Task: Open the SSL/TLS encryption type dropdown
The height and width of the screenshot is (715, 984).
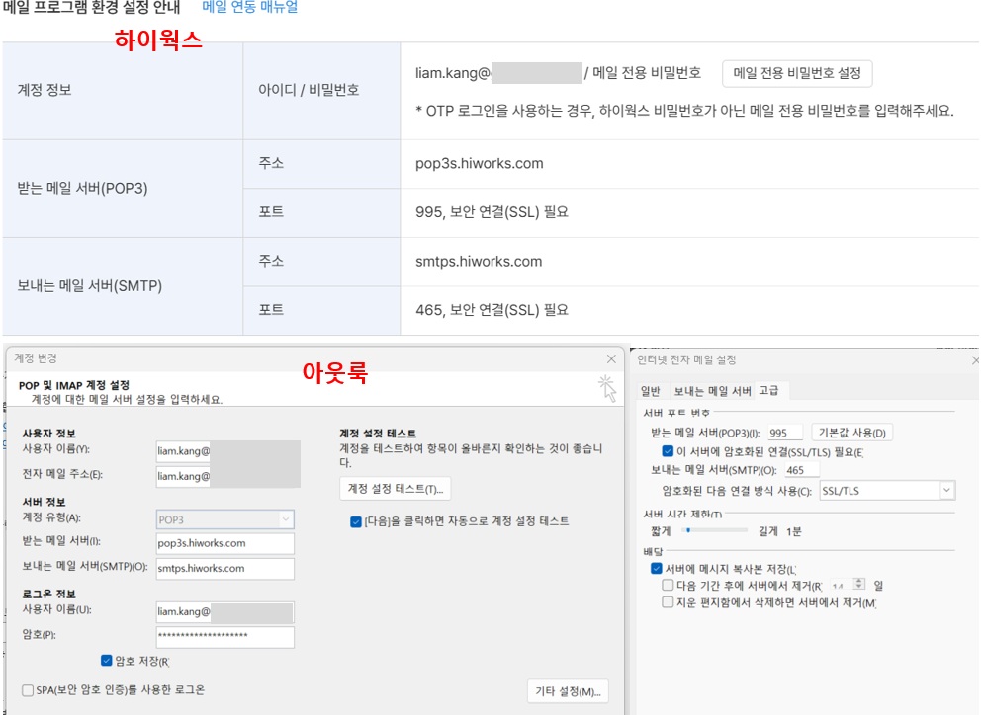Action: (887, 490)
